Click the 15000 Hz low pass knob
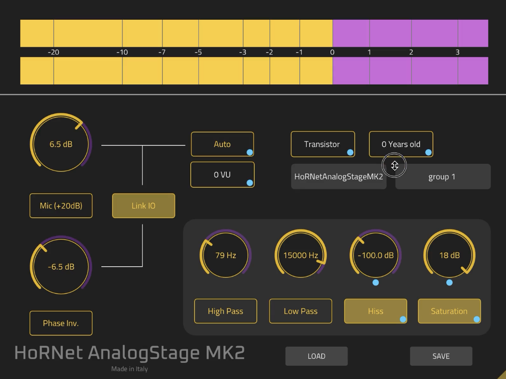 pos(300,253)
